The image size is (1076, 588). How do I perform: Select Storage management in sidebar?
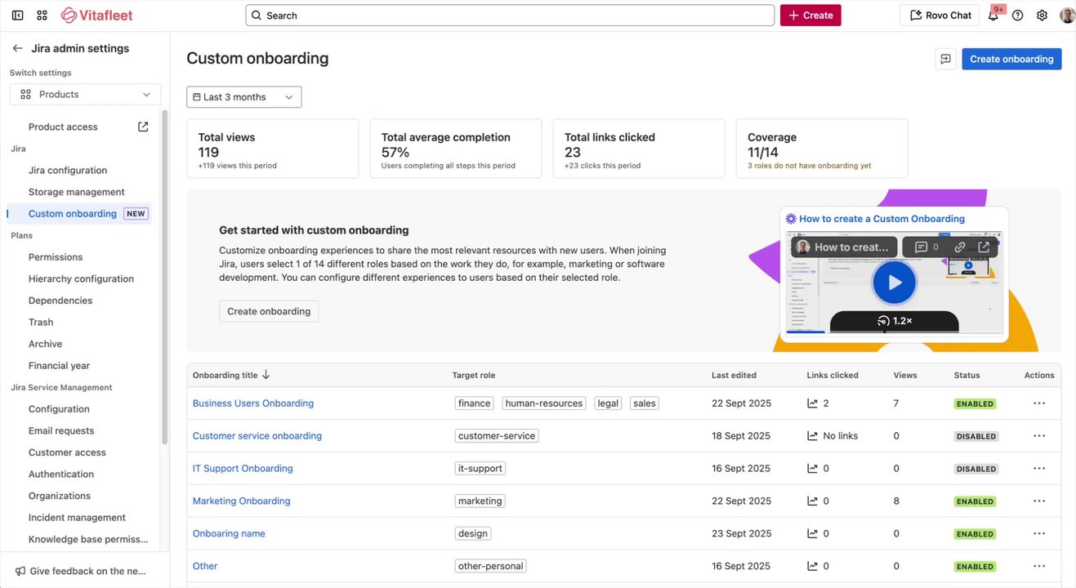[76, 192]
